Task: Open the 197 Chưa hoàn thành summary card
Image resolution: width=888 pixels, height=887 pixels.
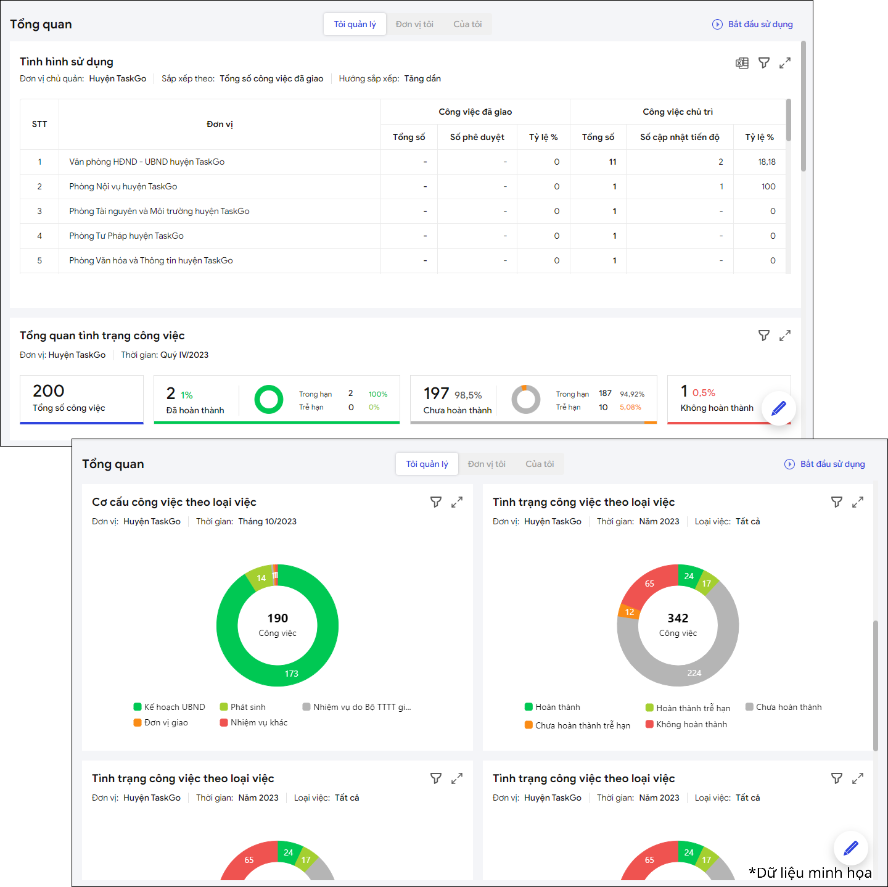Action: coord(533,399)
